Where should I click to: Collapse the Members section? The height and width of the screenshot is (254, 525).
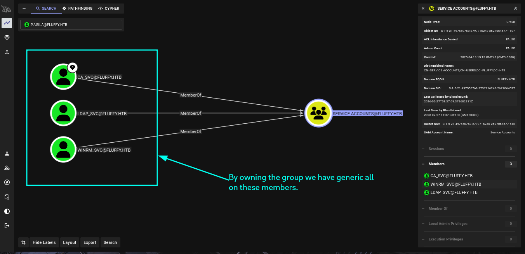pyautogui.click(x=423, y=164)
